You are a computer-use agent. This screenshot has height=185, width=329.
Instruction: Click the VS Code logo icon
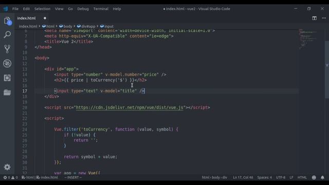click(x=6, y=9)
